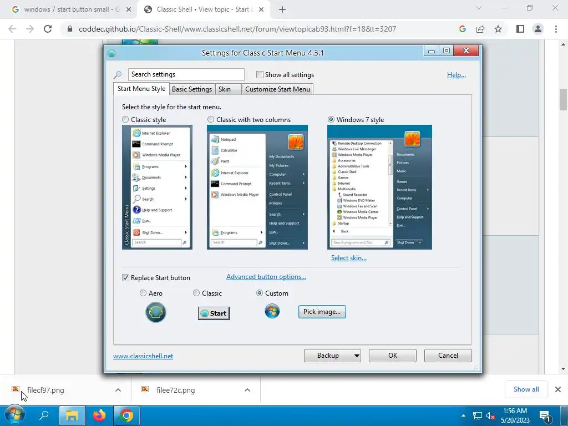568x426 pixels.
Task: Click Select skin link
Action: click(349, 258)
